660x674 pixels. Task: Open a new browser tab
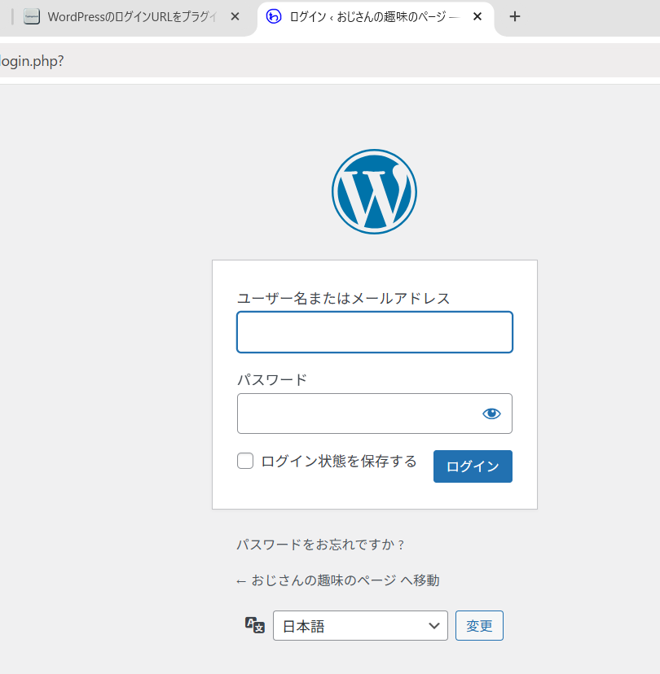click(x=515, y=17)
